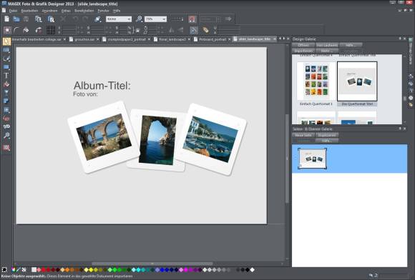Click the Paste icon in top toolbar
Image resolution: width=415 pixels, height=280 pixels.
(x=51, y=19)
